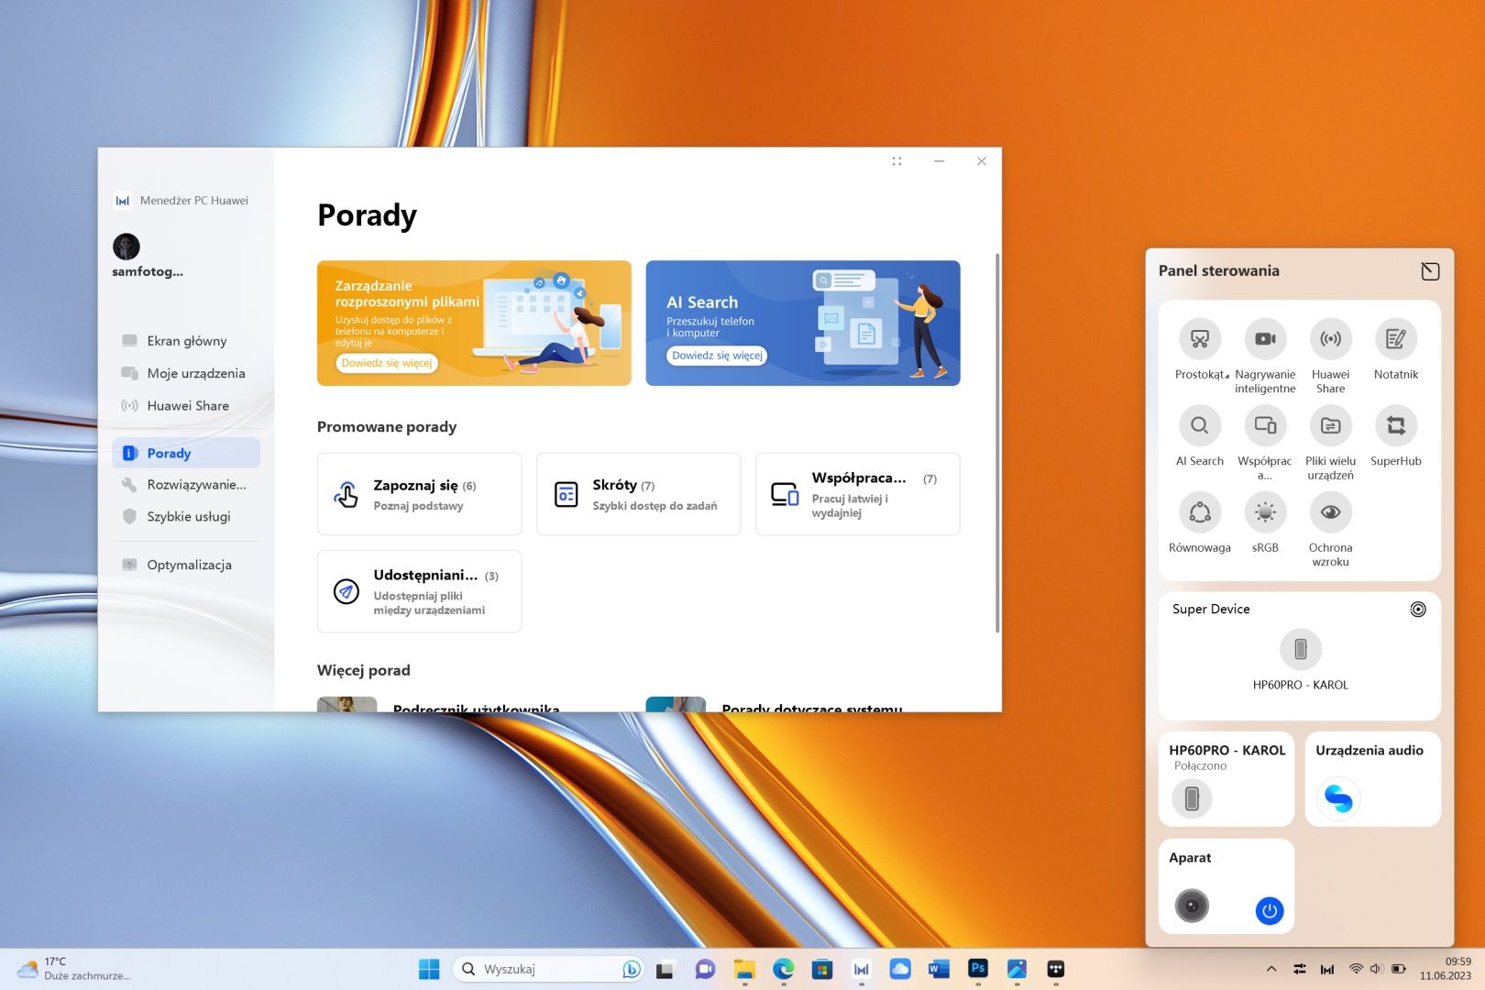Open the Bing chat icon in search box

631,969
